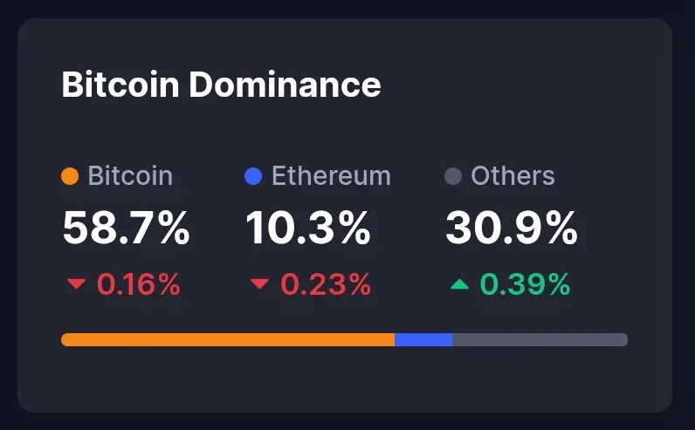Click the gray Others segment of bar
Screen dimensions: 695x430
539,339
